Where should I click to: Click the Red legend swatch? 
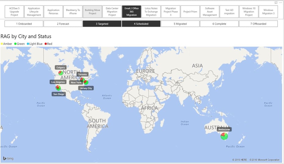pos(46,44)
